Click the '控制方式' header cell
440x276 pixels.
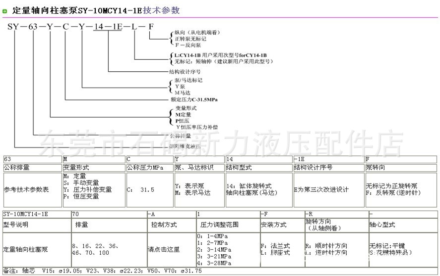(172, 225)
